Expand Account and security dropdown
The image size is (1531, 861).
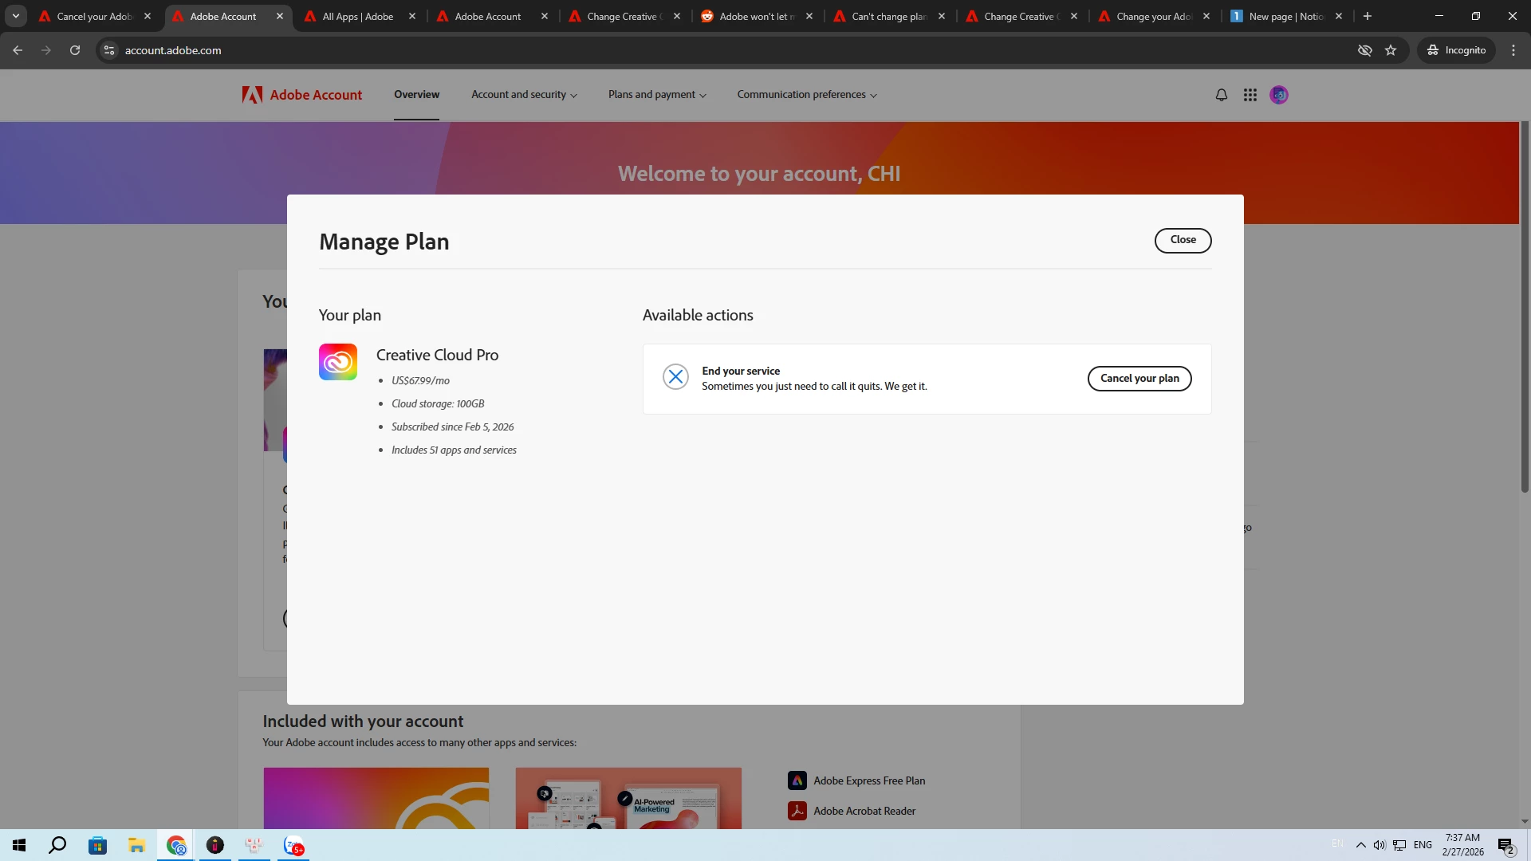coord(524,95)
